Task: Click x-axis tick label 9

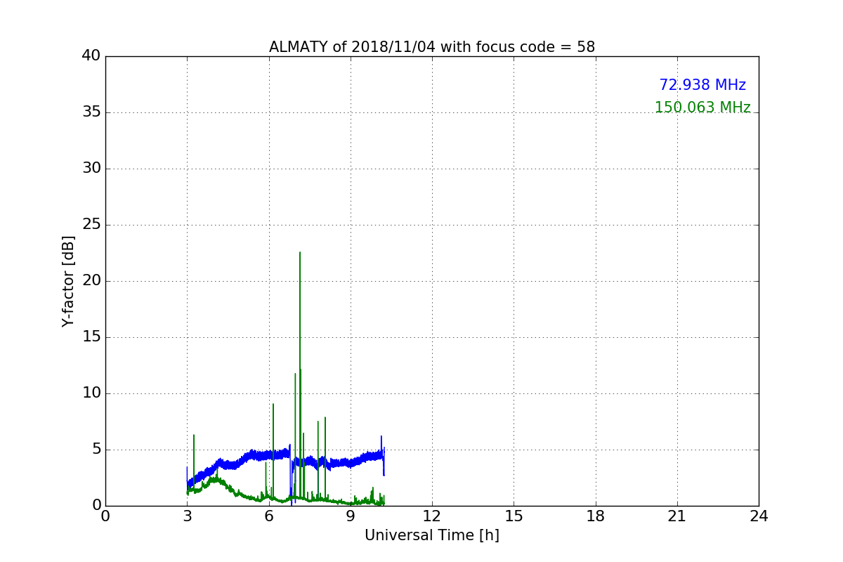Action: tap(351, 517)
